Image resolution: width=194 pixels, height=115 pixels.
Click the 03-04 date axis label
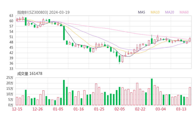click(161, 109)
